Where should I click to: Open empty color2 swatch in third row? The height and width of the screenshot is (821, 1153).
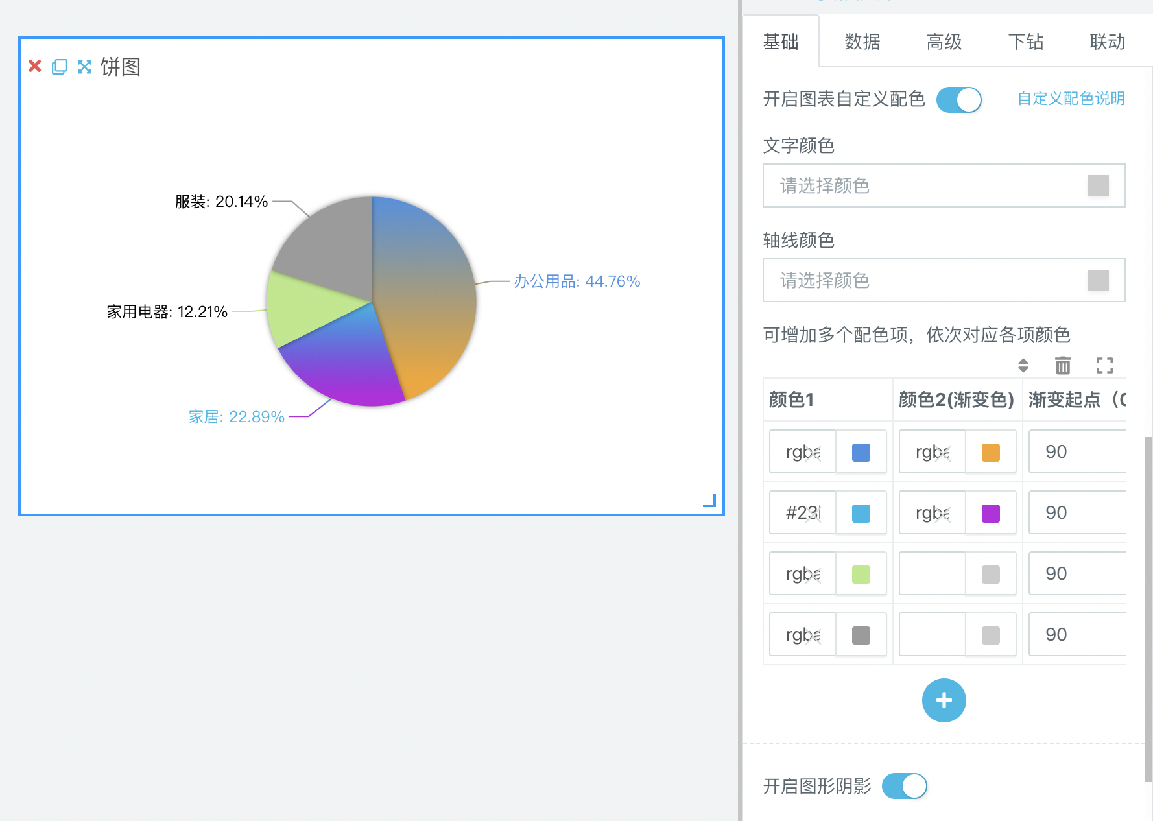click(991, 574)
